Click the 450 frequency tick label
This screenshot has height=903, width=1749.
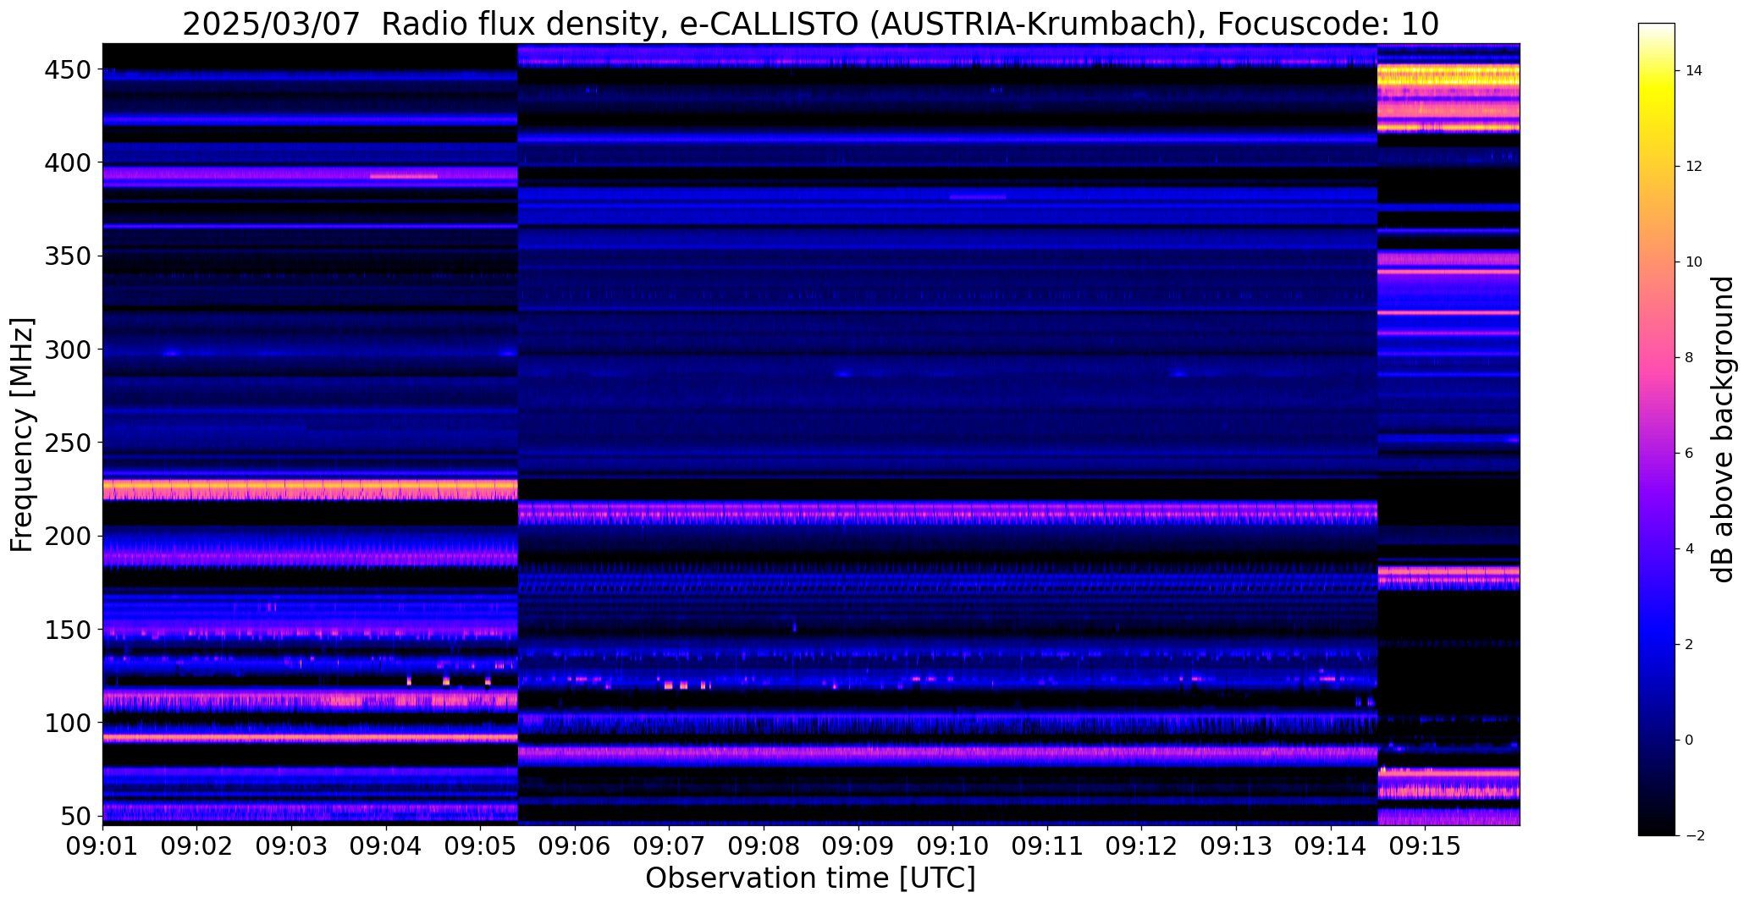[67, 70]
